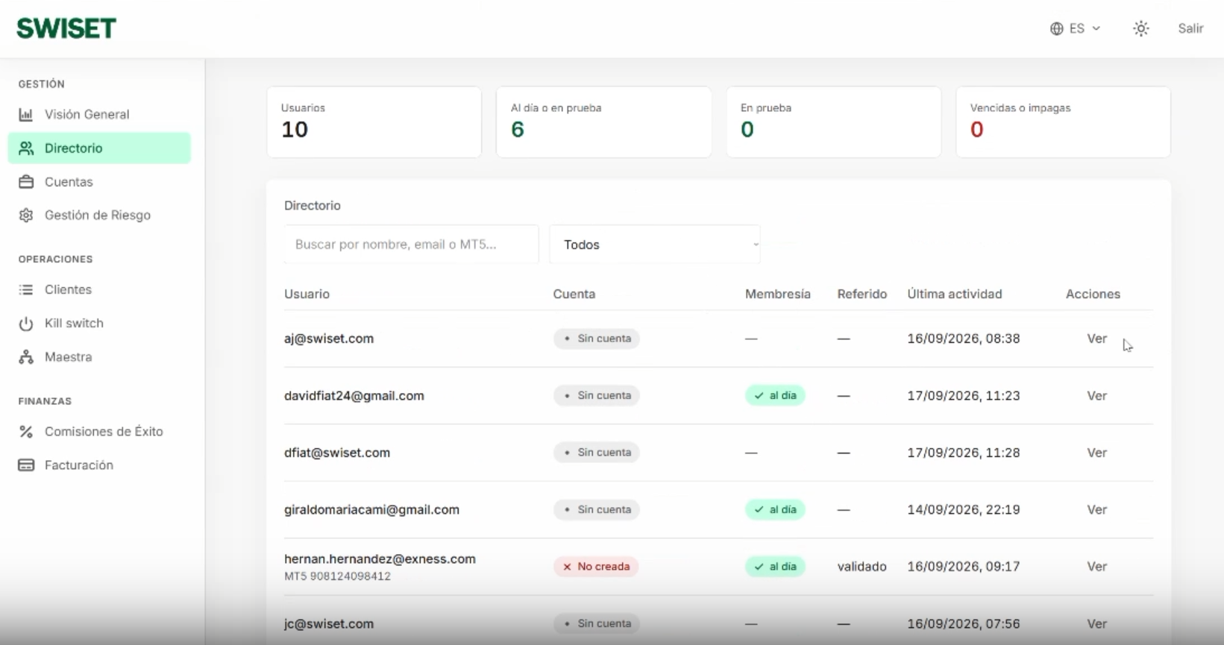Image resolution: width=1224 pixels, height=645 pixels.
Task: Click the SWISET logo
Action: (66, 28)
